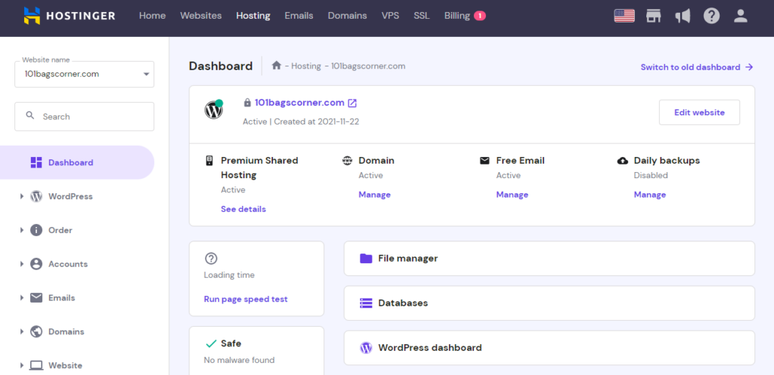Open SSL in top navigation

[422, 16]
